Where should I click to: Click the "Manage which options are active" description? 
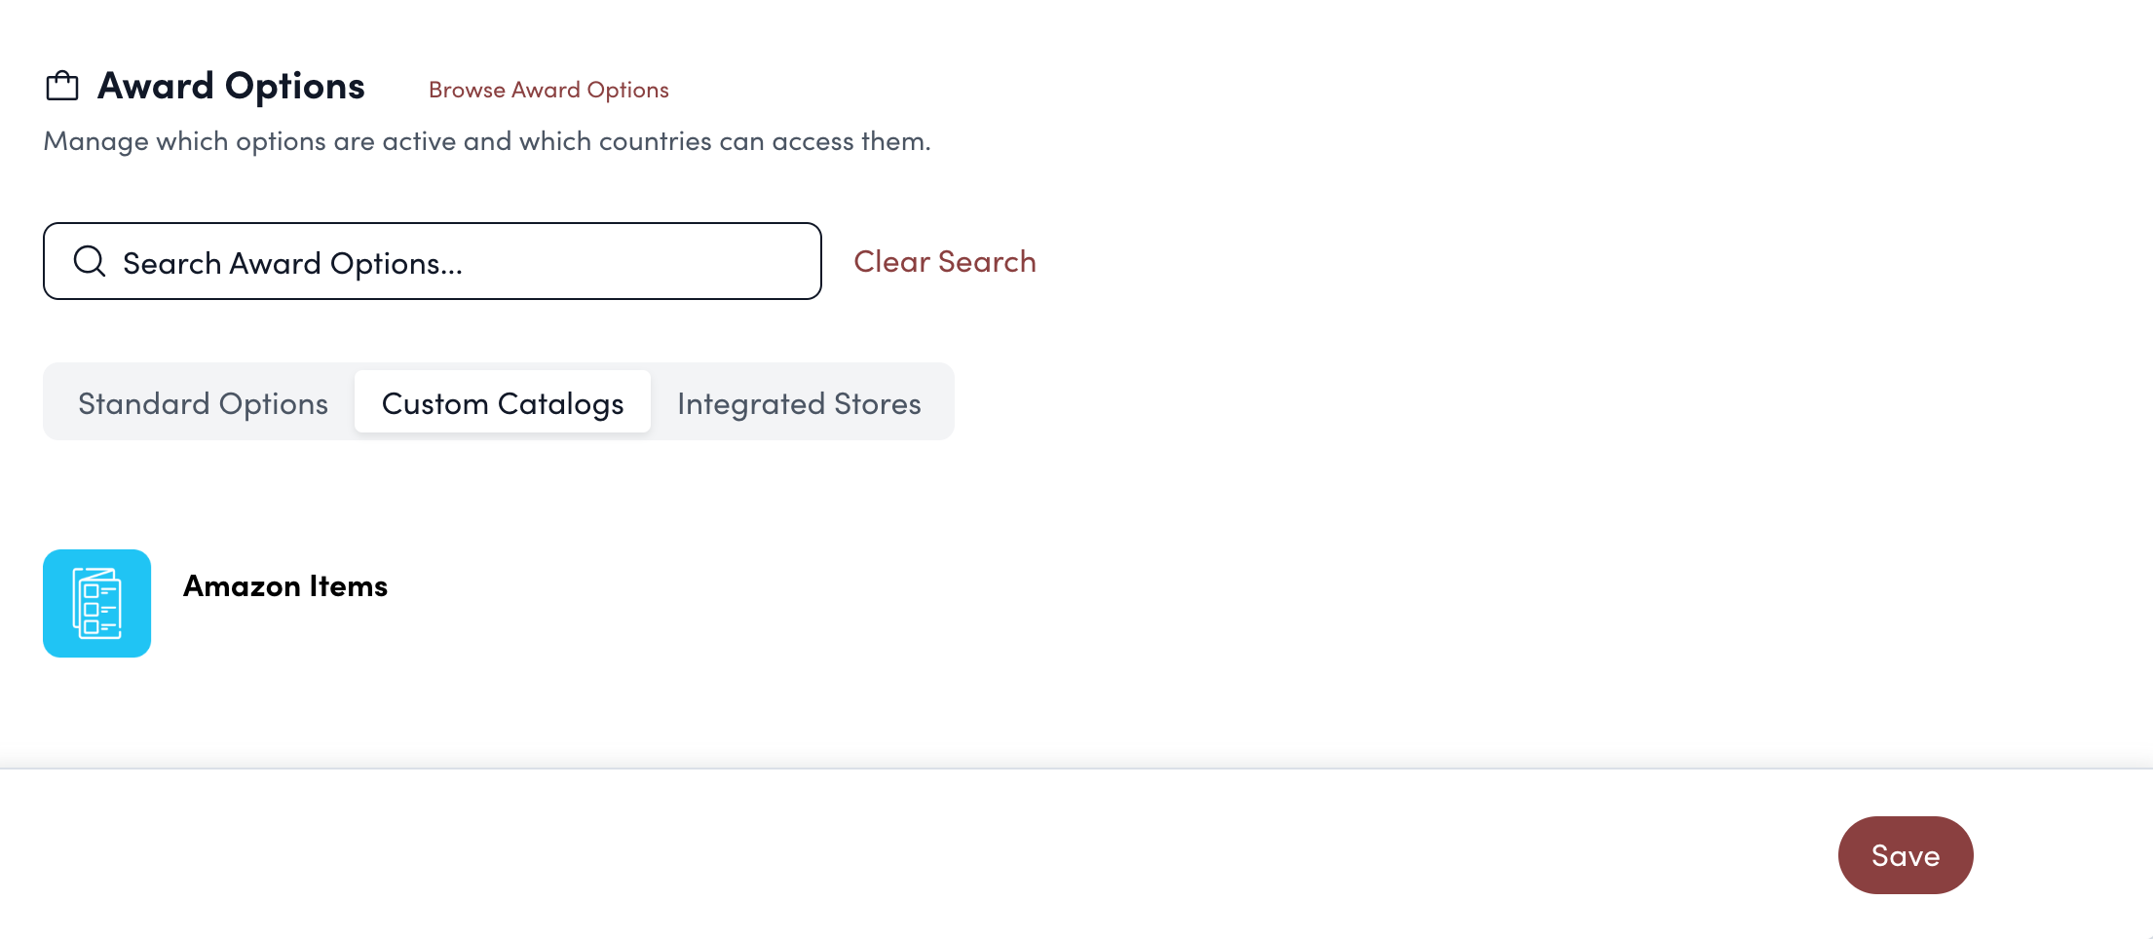click(x=487, y=141)
